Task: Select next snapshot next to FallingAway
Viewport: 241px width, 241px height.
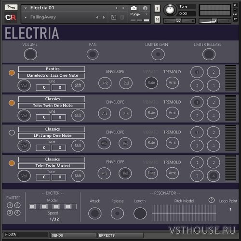Action: click(104, 17)
